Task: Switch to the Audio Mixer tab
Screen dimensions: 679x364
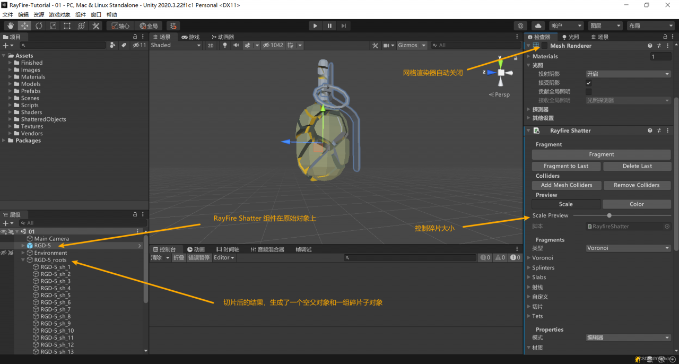Action: [x=267, y=249]
